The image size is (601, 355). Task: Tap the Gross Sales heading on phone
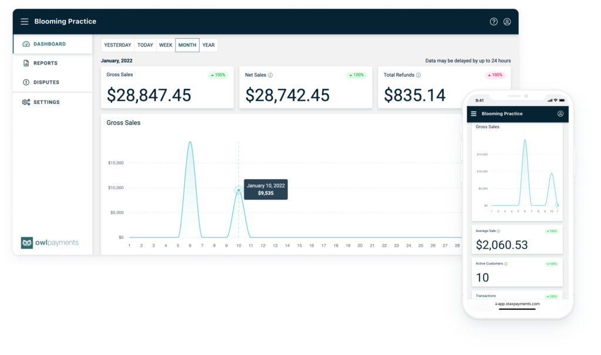(x=488, y=127)
